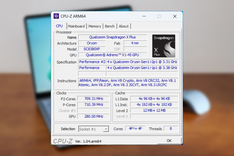Click the CPU-Z app icon in title bar
The width and height of the screenshot is (234, 156).
[56, 16]
